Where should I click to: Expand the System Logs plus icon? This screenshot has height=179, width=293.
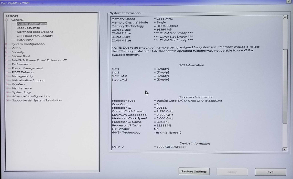pos(7,92)
